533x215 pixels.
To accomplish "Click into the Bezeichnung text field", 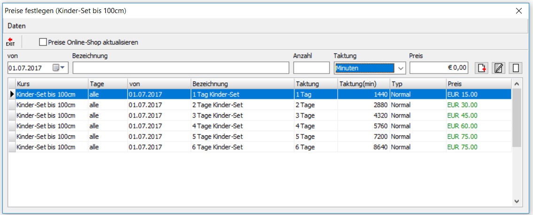I will point(181,68).
